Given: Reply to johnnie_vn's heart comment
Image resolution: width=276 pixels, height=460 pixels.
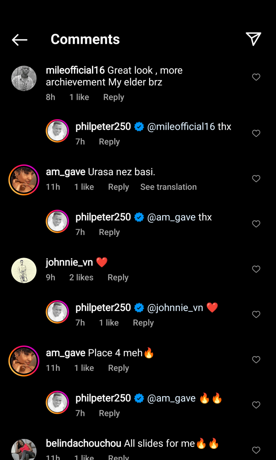Looking at the screenshot, I should click(118, 277).
